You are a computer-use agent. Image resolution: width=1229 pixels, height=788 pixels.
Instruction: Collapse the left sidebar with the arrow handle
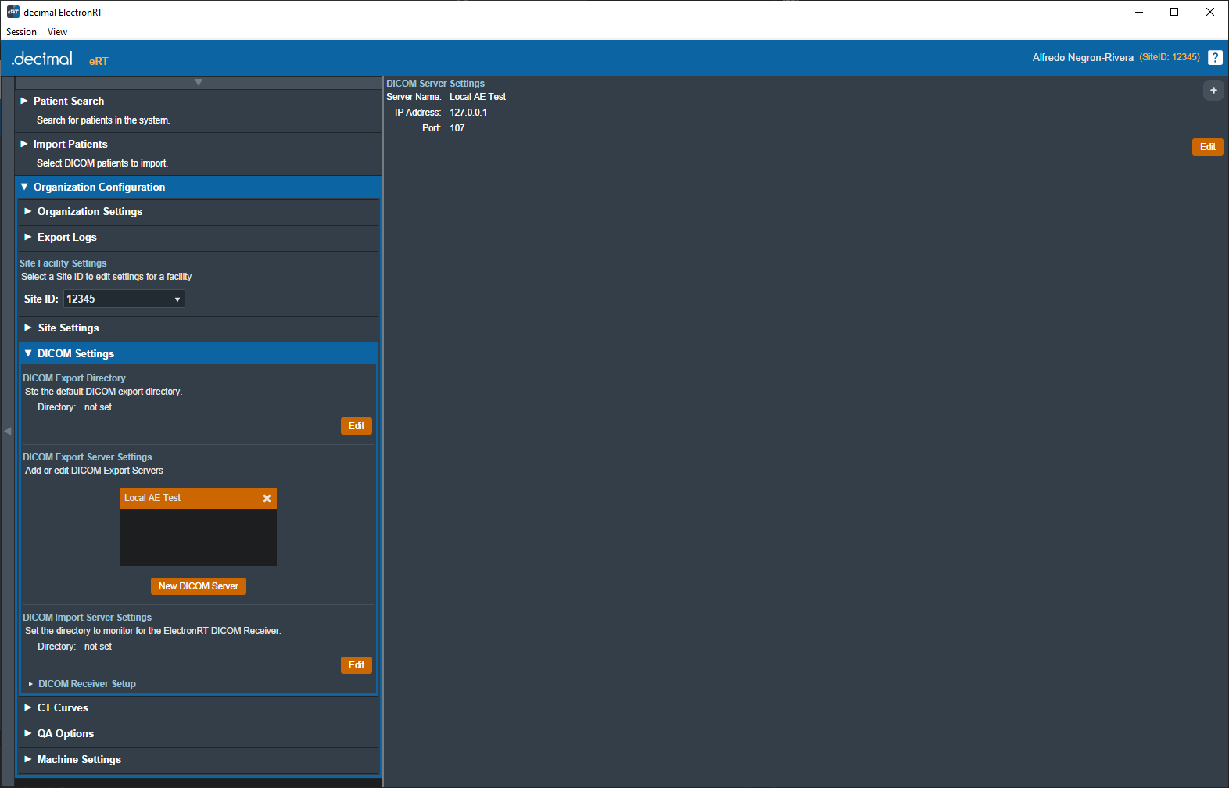[x=7, y=431]
